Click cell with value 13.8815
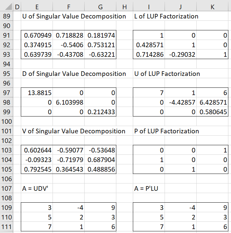Image resolution: width=231 pixels, height=233 pixels. 37,93
